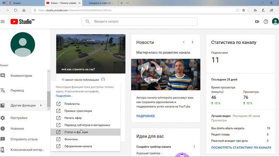Open the hamburger navigation menu
This screenshot has width=279, height=157.
[x=3, y=21]
